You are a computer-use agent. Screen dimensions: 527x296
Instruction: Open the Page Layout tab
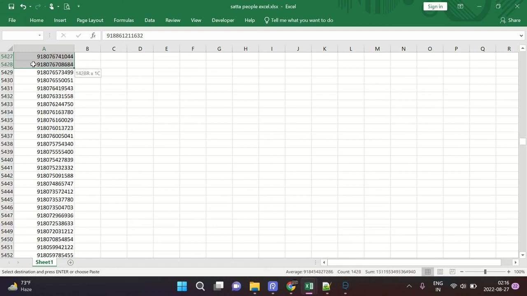tap(90, 20)
